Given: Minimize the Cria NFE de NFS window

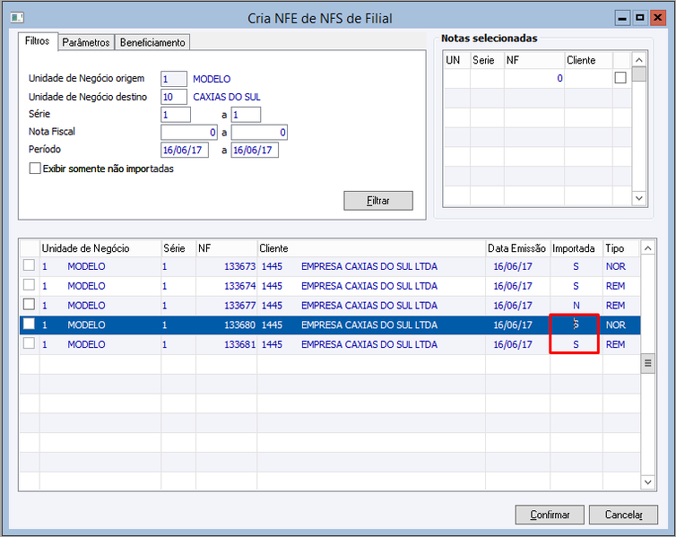Looking at the screenshot, I should (622, 18).
